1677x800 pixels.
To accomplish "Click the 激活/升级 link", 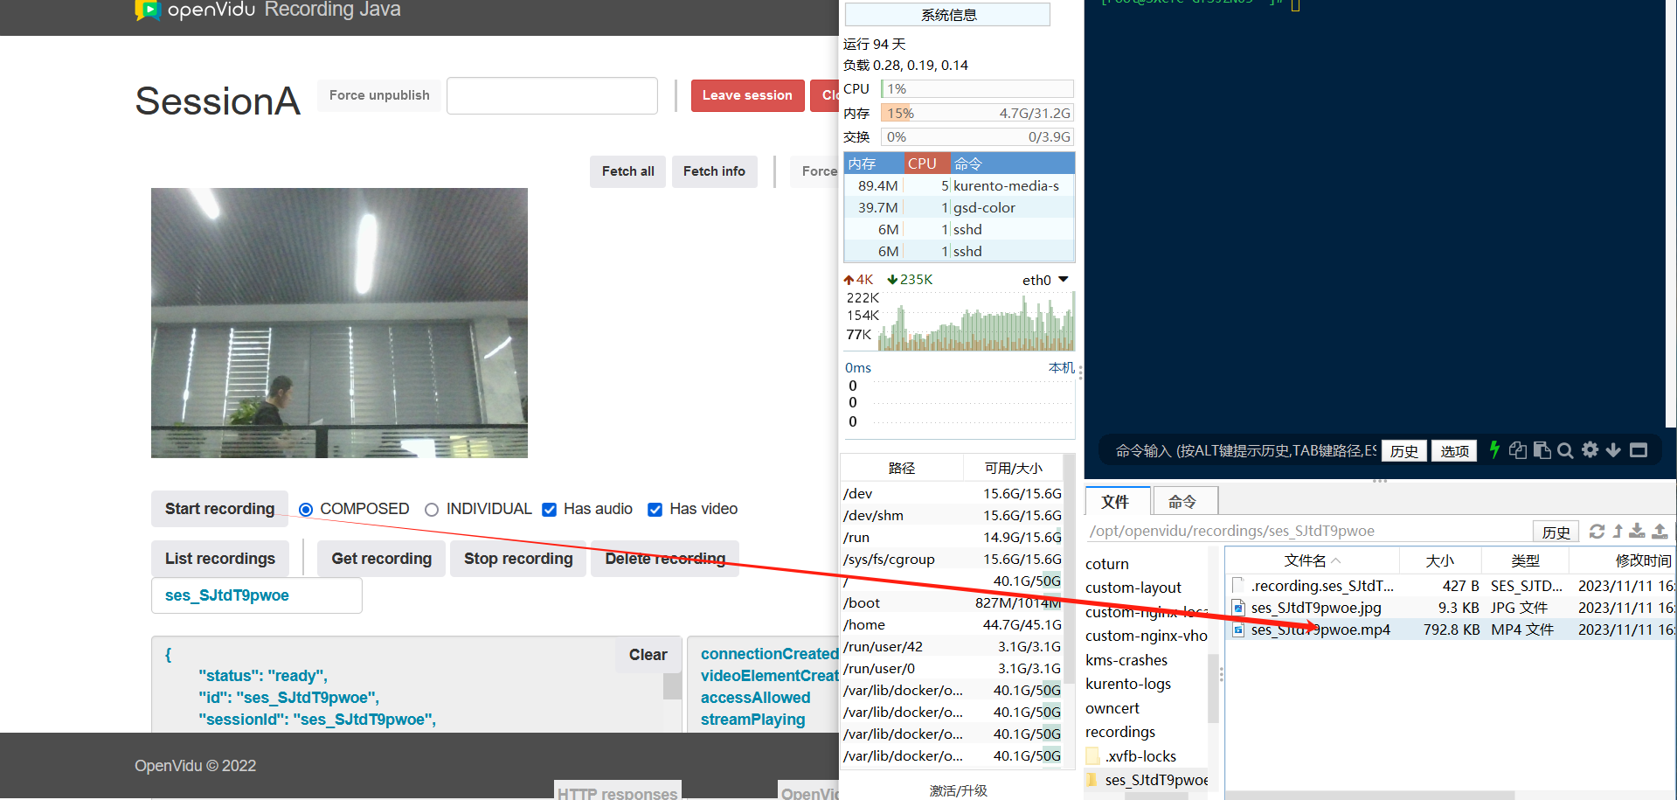I will coord(959,790).
